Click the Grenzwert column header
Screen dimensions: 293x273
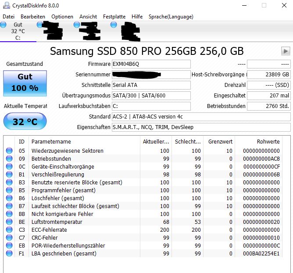click(219, 142)
